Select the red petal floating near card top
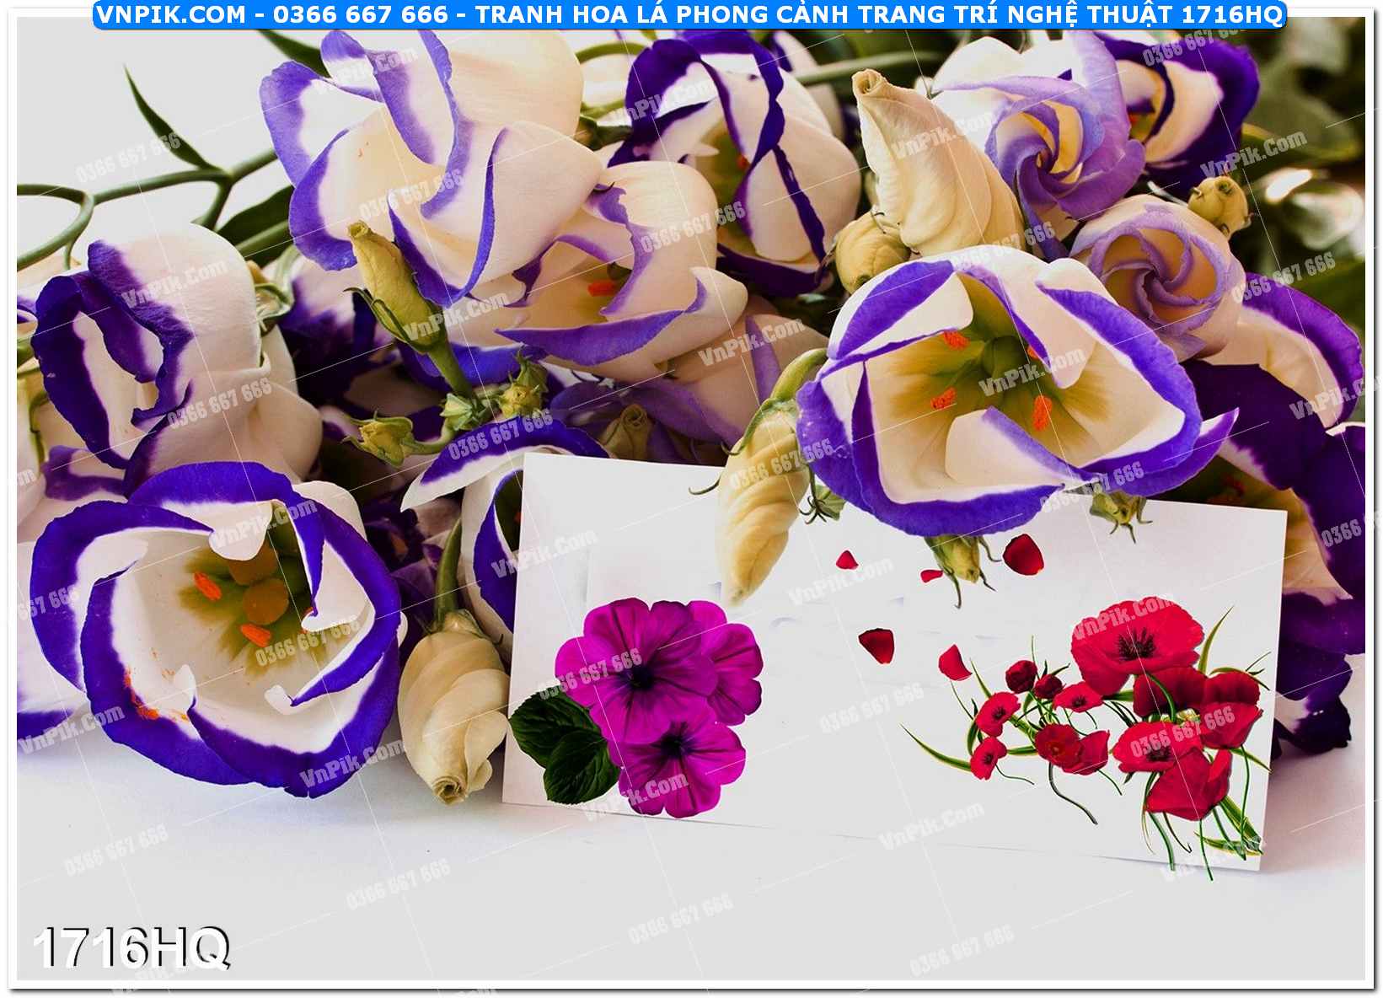Image resolution: width=1383 pixels, height=998 pixels. (1022, 554)
